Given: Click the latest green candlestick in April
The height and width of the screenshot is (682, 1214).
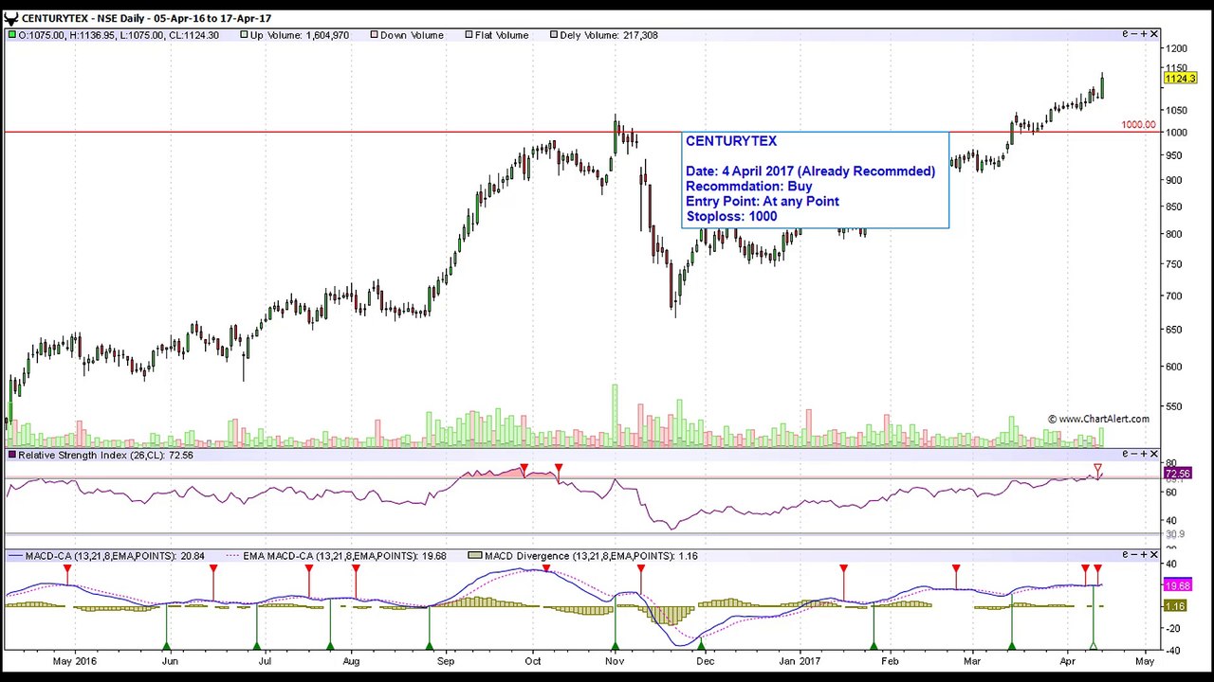Looking at the screenshot, I should pos(1102,85).
